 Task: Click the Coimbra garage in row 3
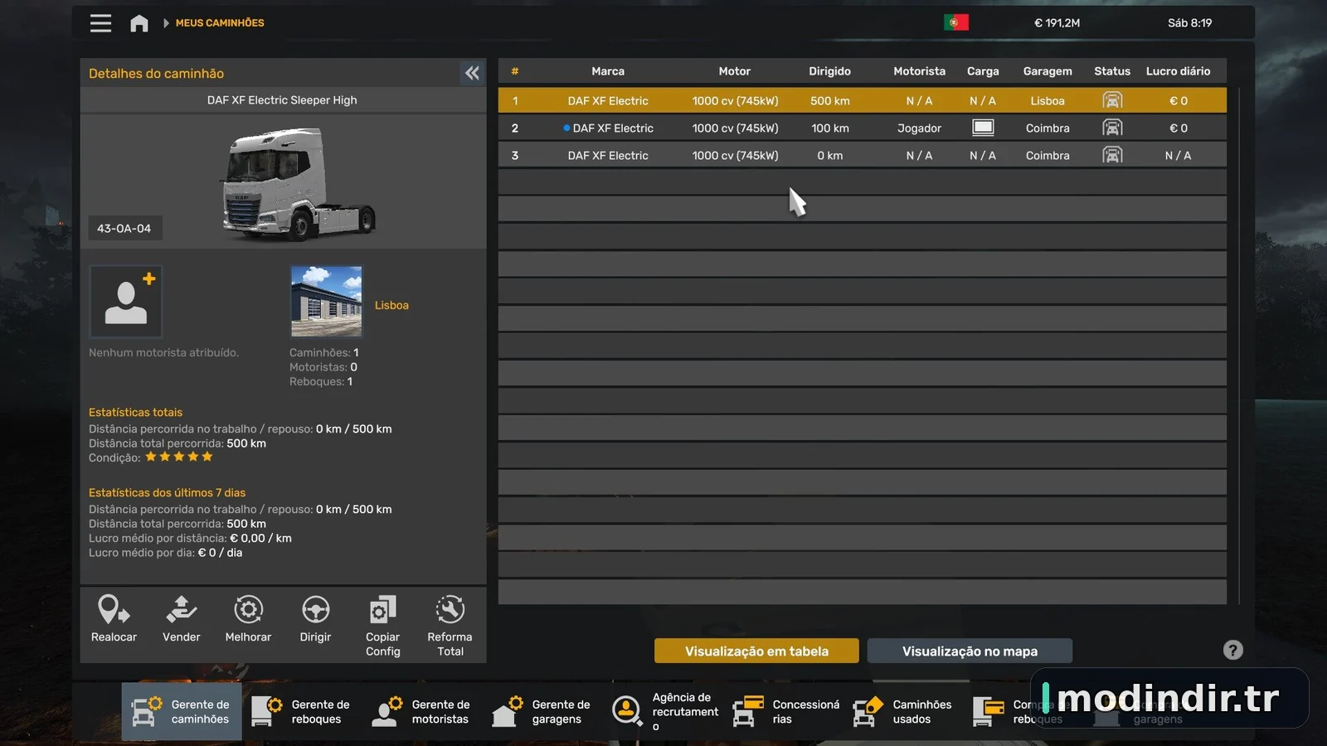click(x=1048, y=156)
